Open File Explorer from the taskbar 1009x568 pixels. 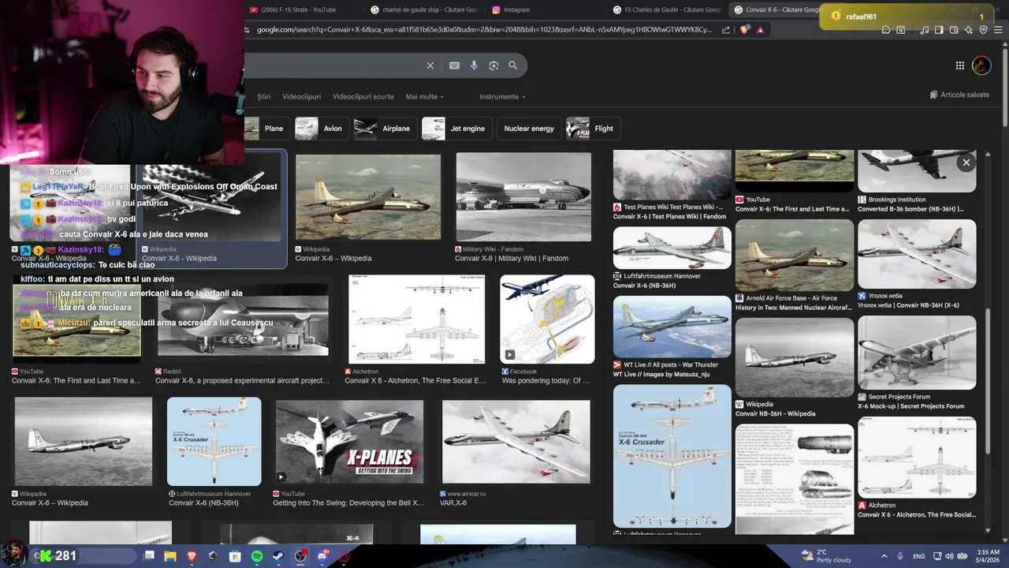click(170, 556)
